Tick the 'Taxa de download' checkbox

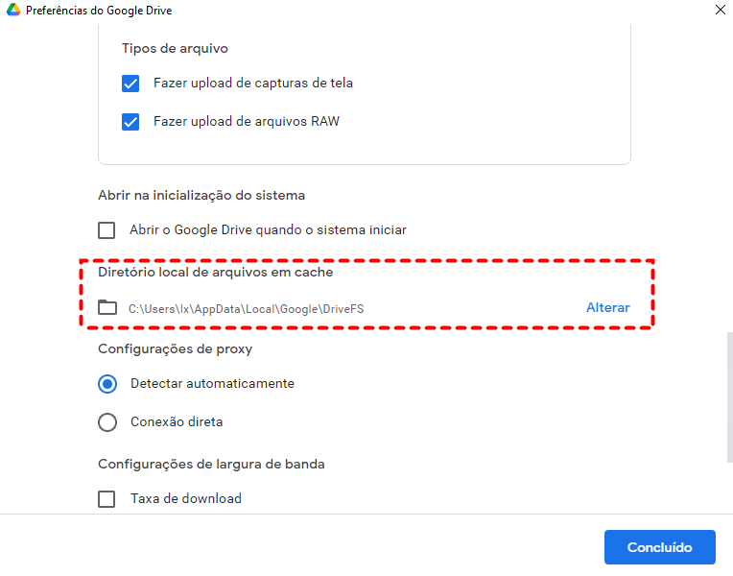(106, 499)
